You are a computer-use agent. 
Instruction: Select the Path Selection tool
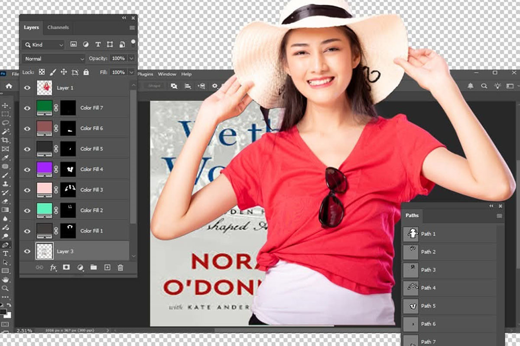6,262
